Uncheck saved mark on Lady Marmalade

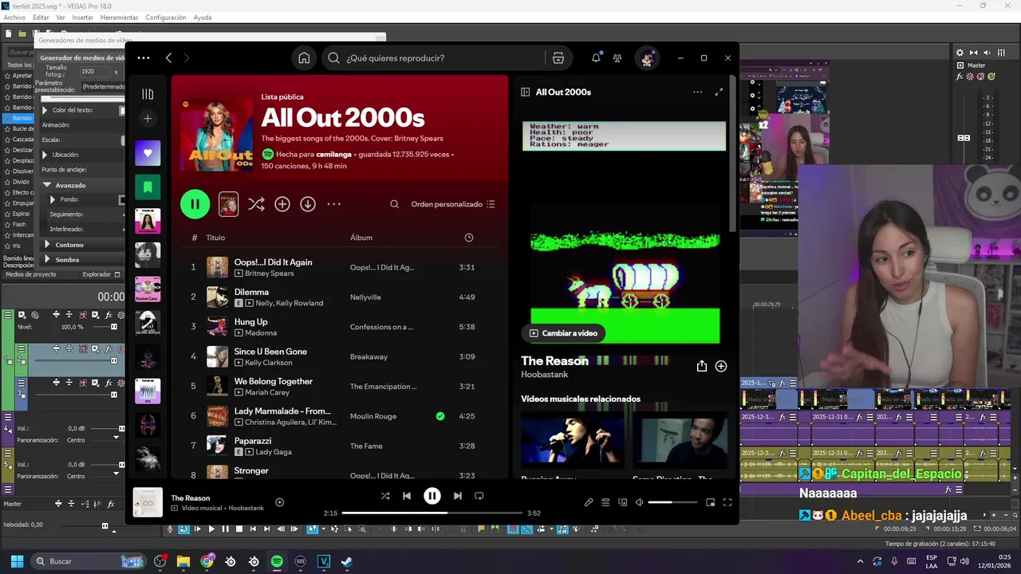click(x=440, y=416)
